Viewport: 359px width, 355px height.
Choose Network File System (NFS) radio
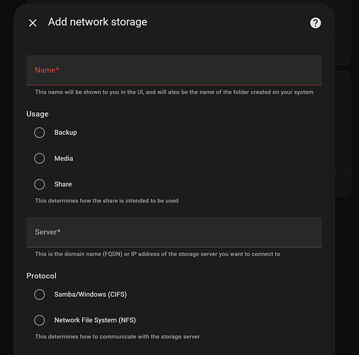tap(39, 320)
